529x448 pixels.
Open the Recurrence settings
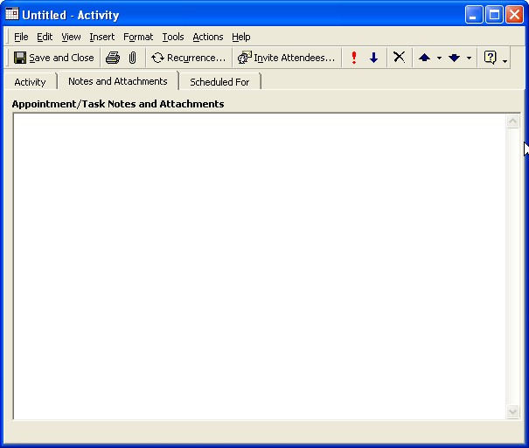tap(188, 58)
